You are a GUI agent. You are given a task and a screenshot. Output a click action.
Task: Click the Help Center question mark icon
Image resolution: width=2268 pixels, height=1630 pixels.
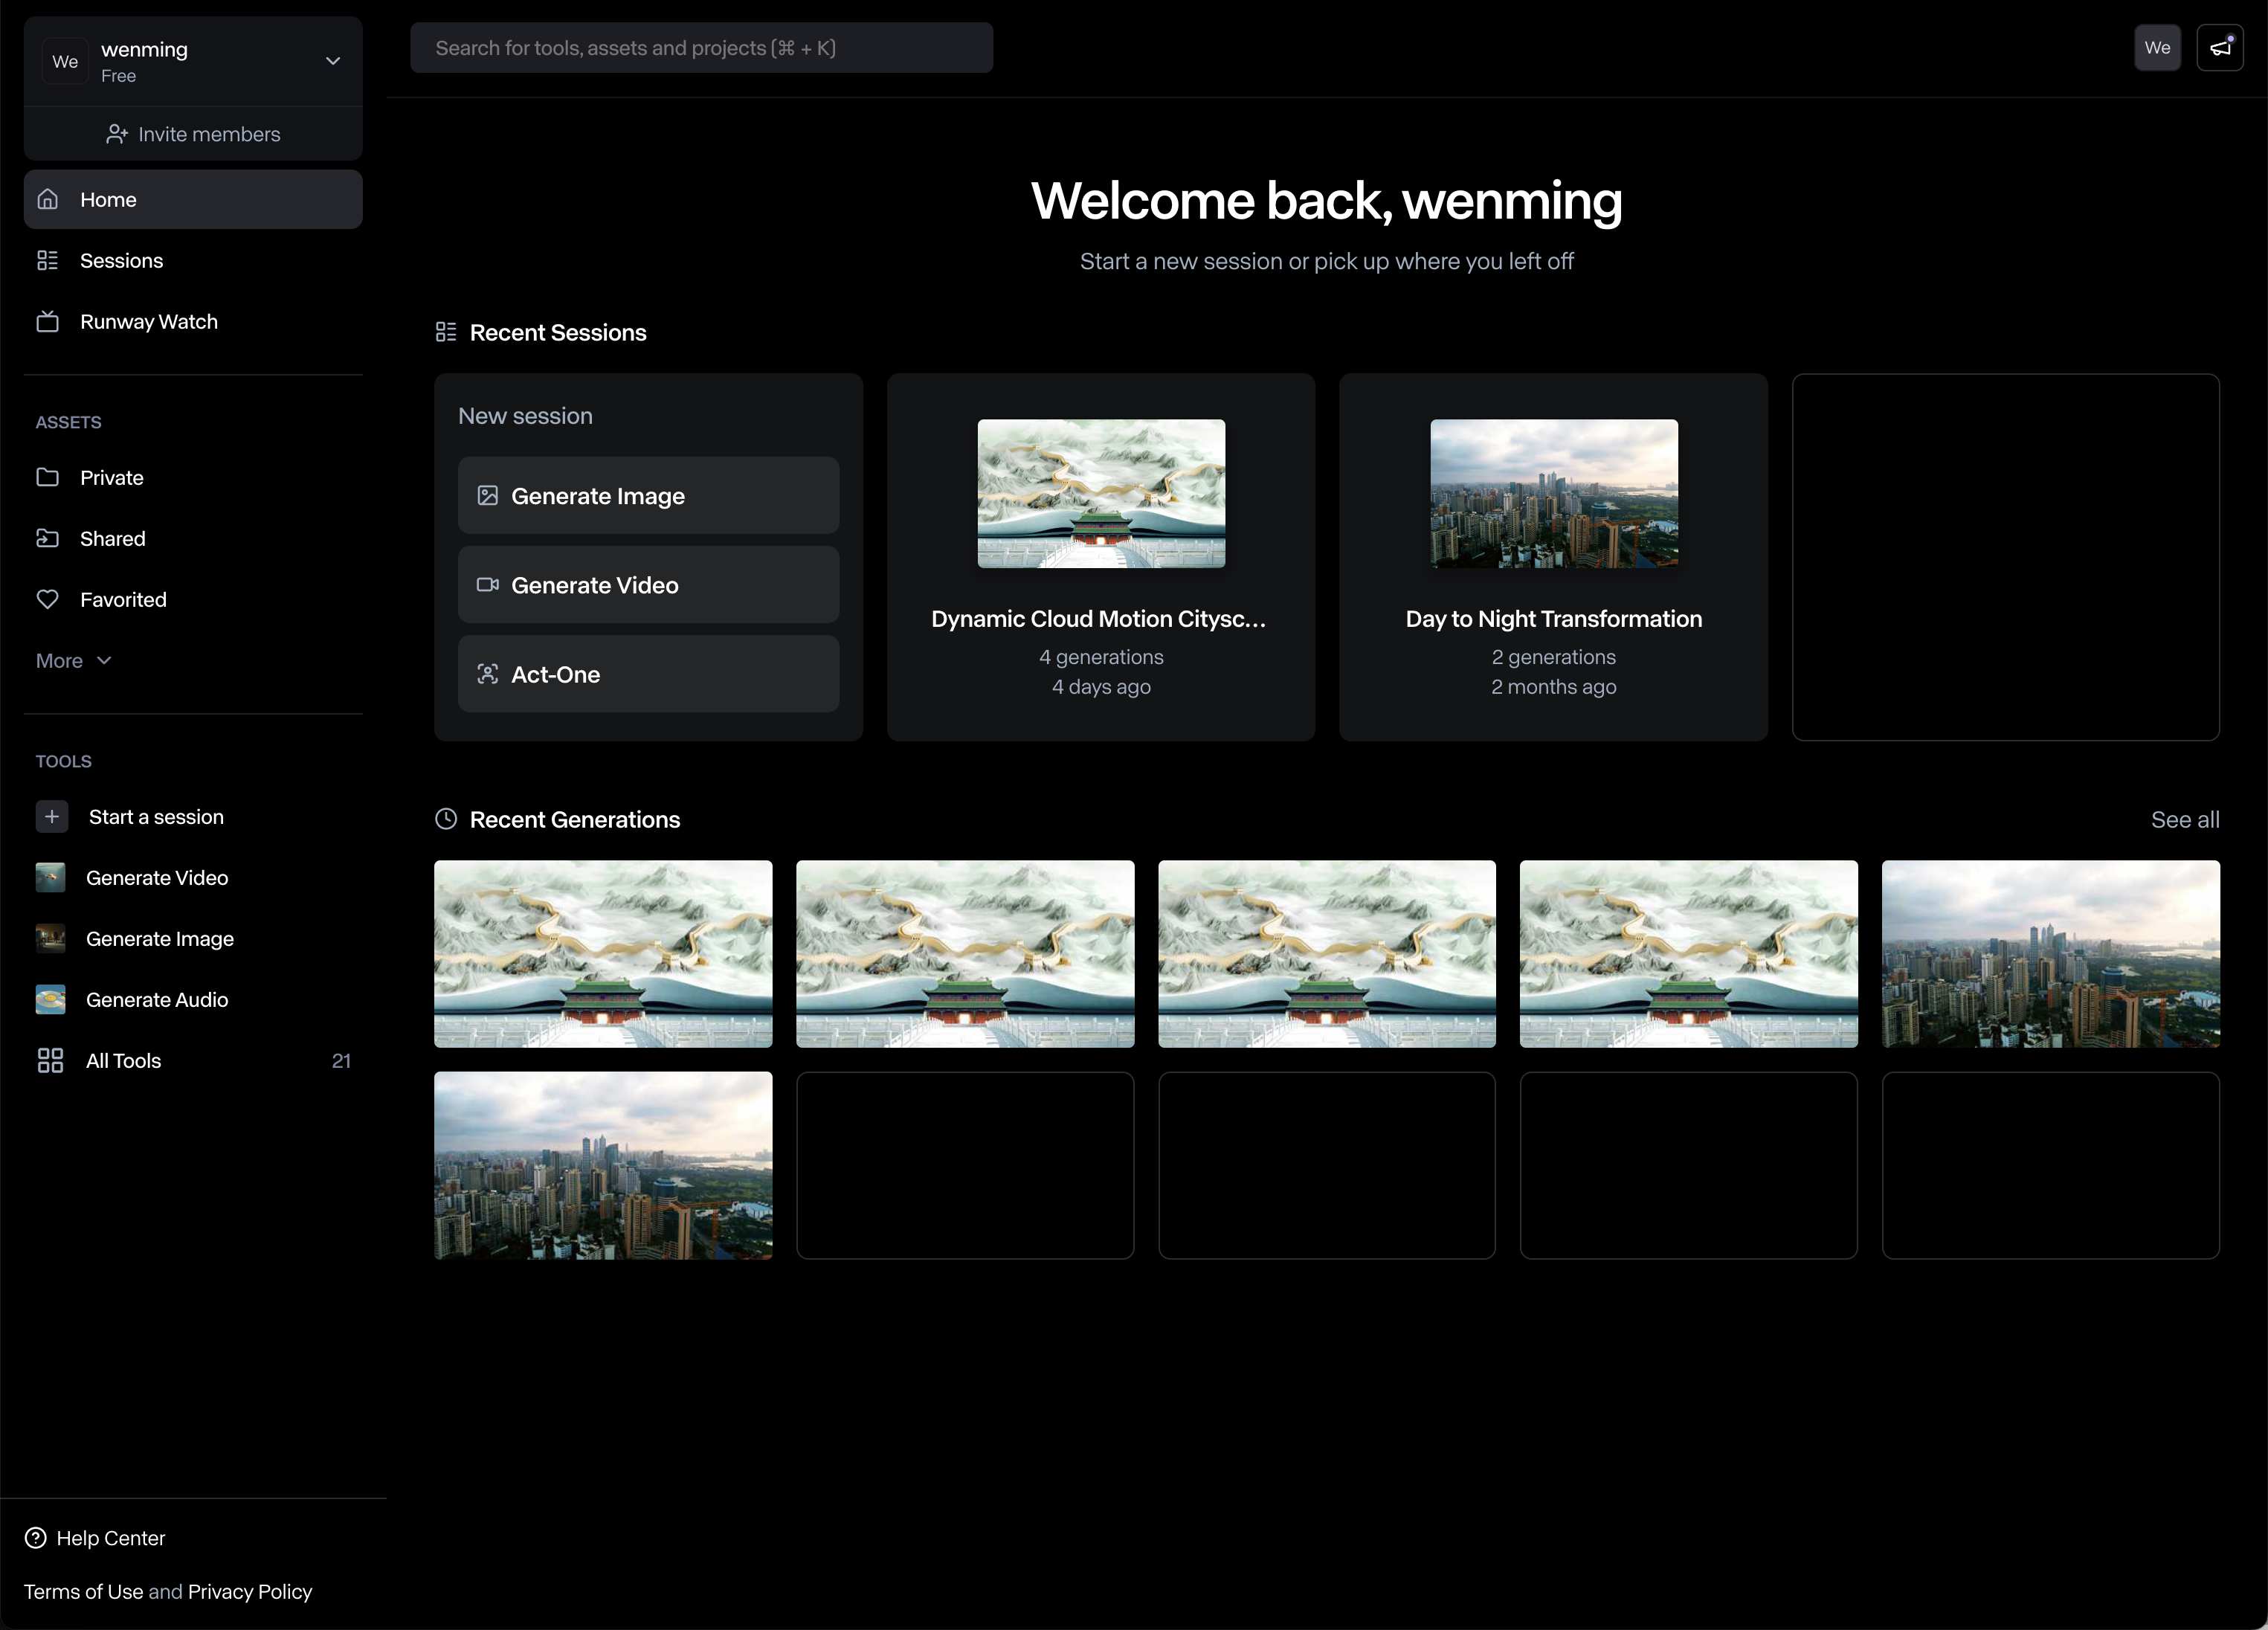pos(36,1538)
